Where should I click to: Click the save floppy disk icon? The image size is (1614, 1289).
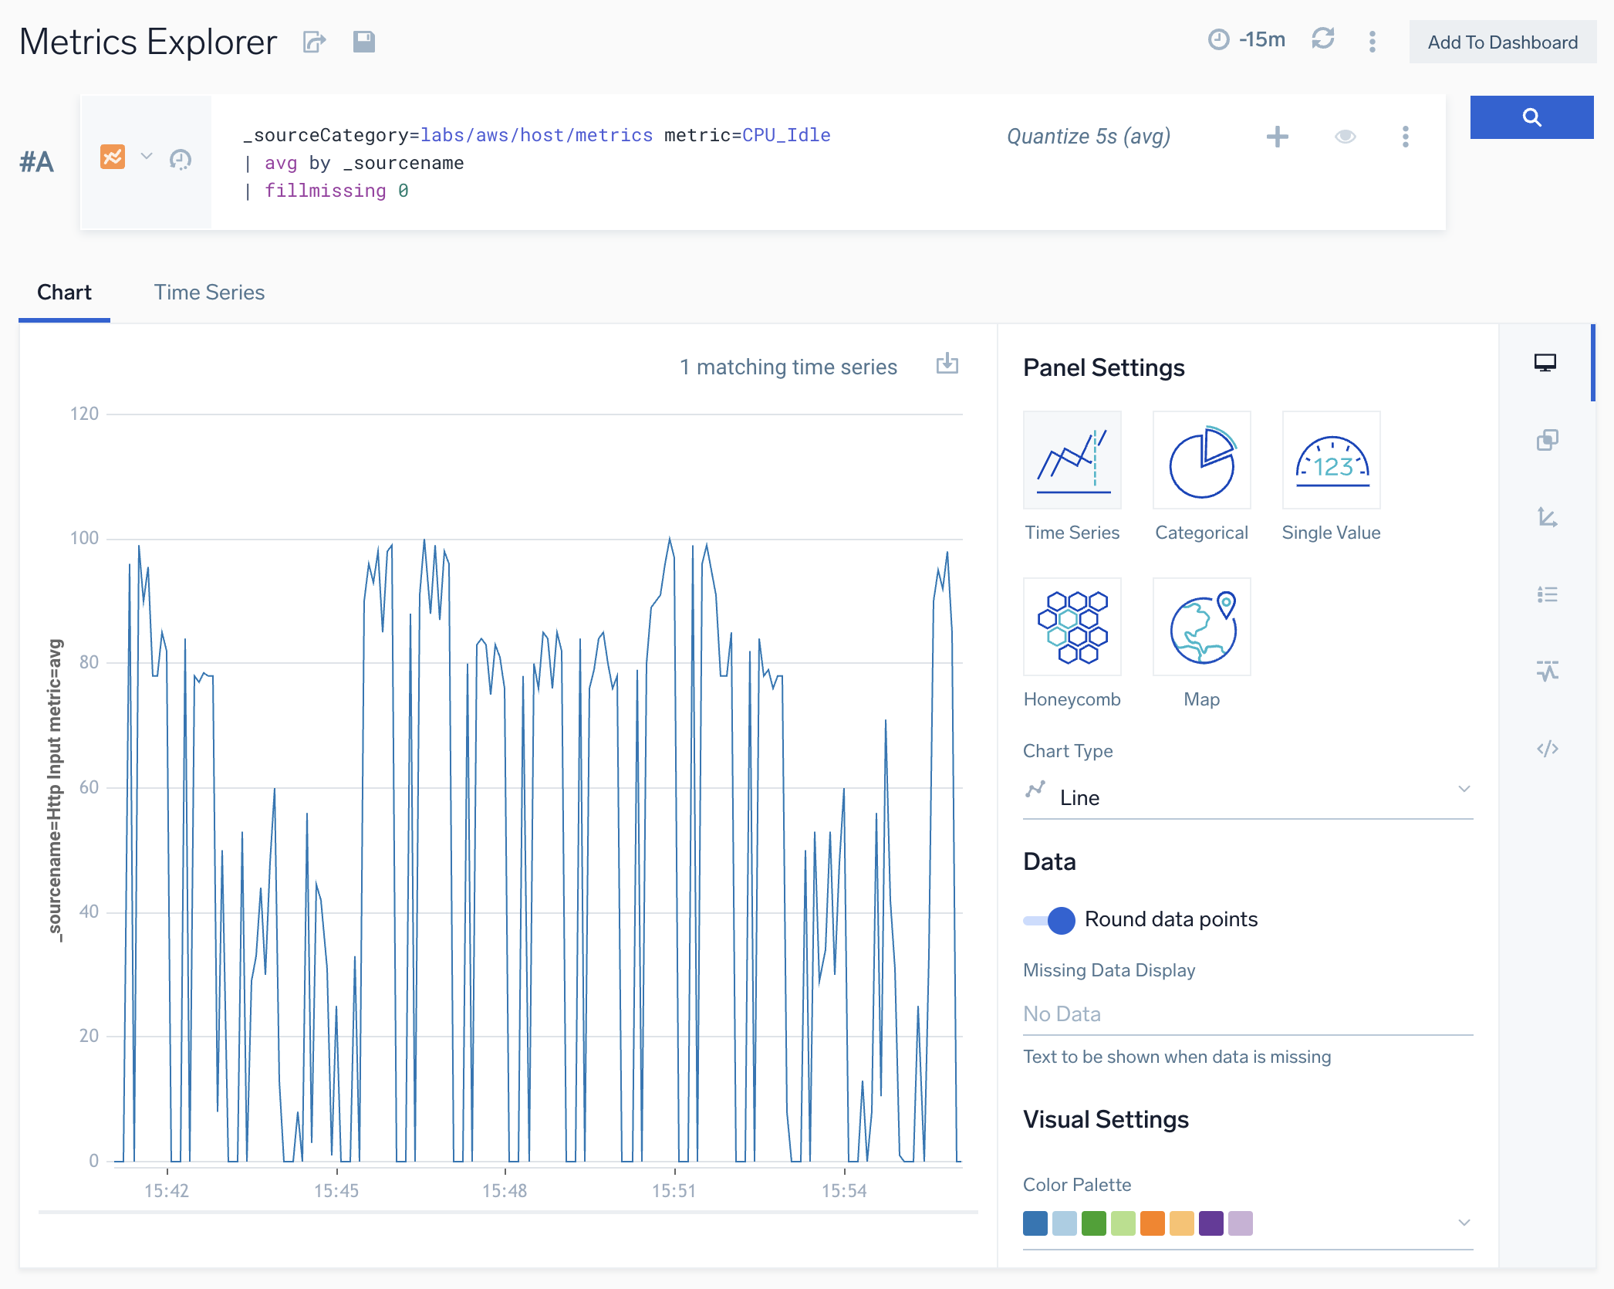click(x=363, y=42)
